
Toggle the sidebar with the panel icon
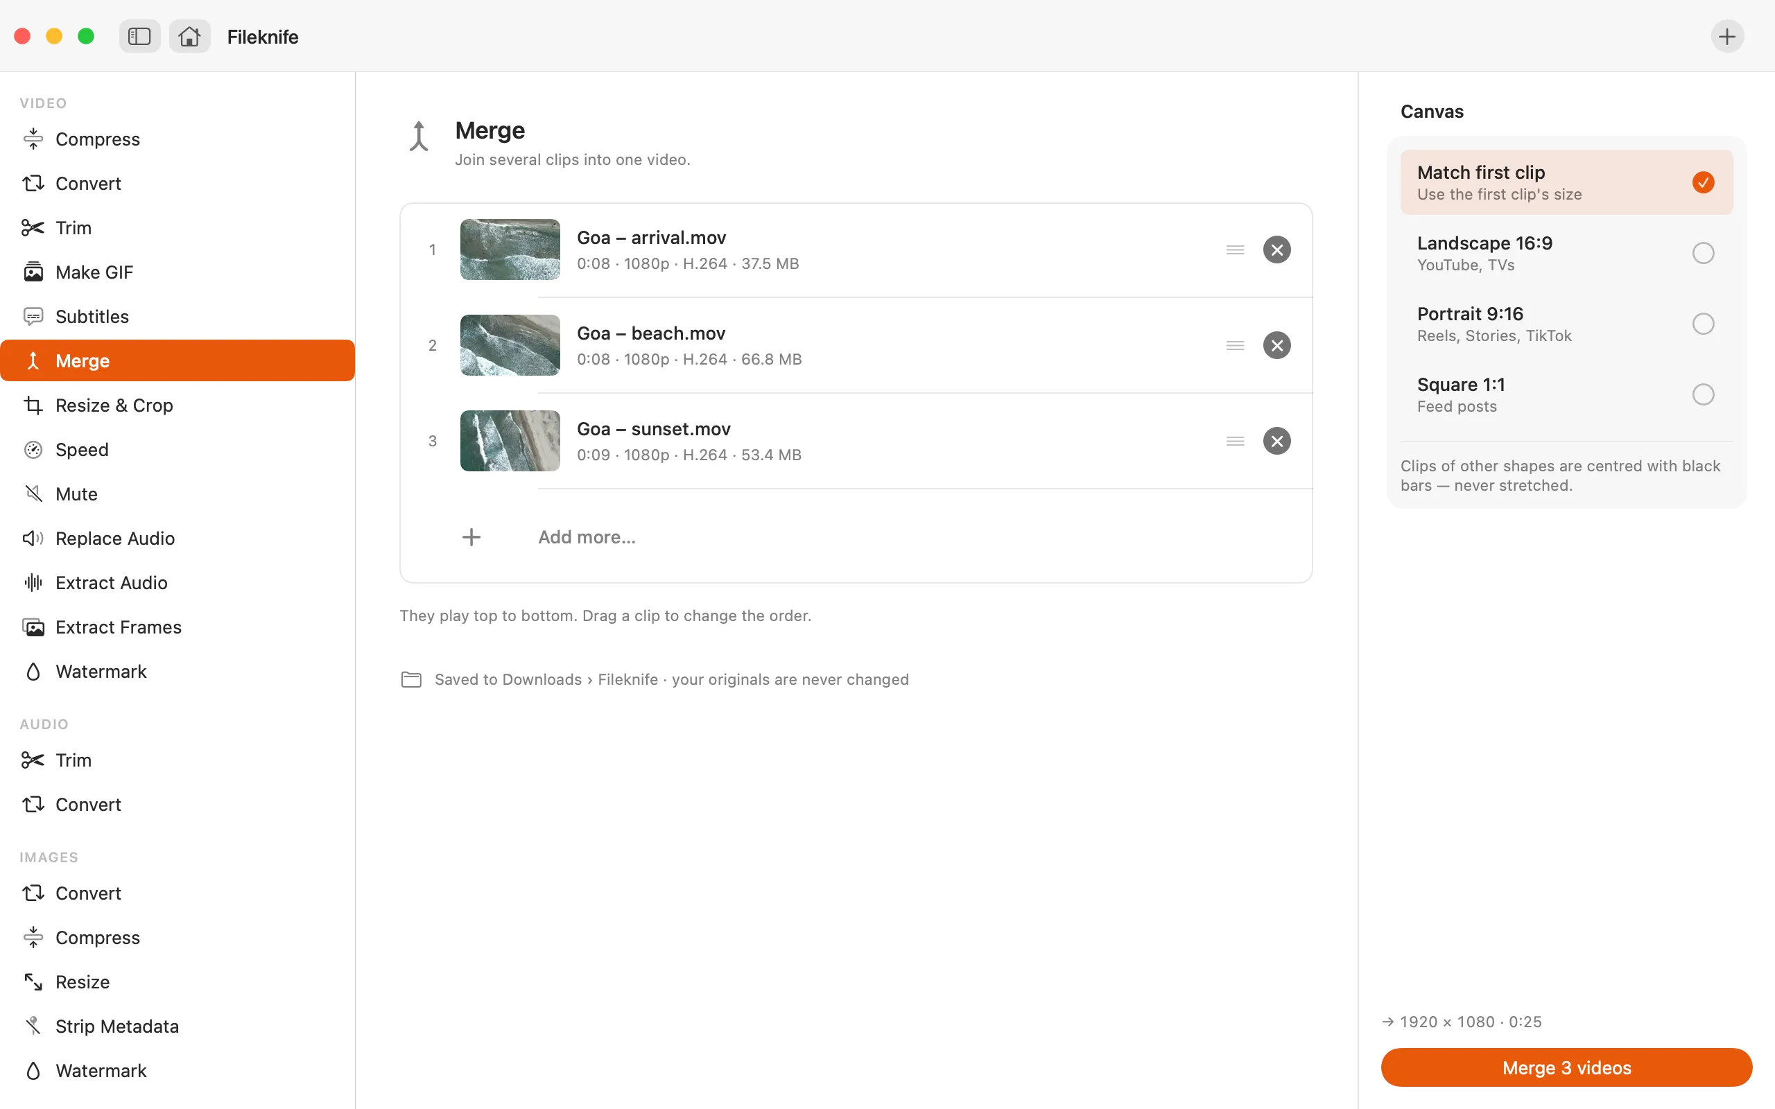(139, 36)
